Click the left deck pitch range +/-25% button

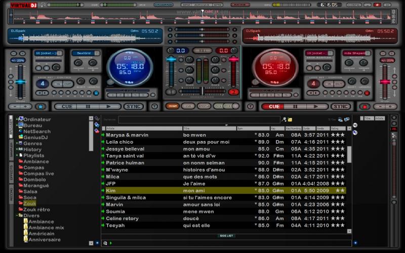click(x=18, y=60)
